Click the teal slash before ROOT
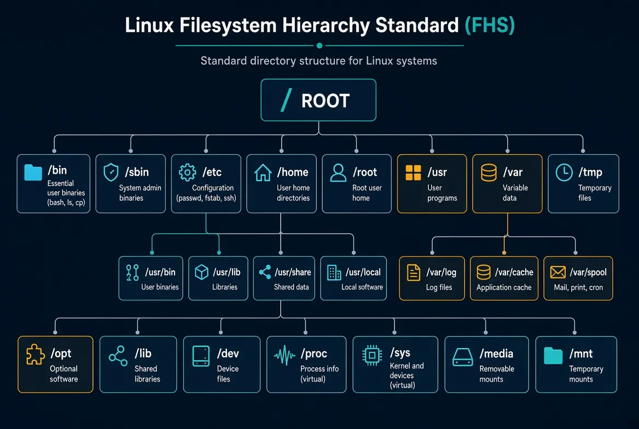 tap(286, 100)
